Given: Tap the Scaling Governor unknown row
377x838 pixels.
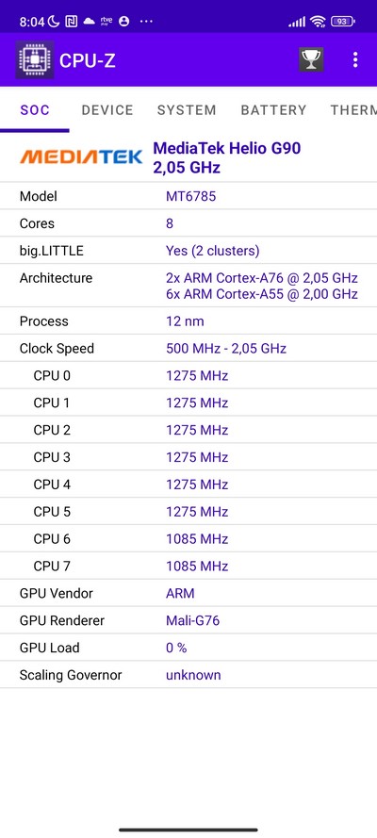Looking at the screenshot, I should coord(188,675).
